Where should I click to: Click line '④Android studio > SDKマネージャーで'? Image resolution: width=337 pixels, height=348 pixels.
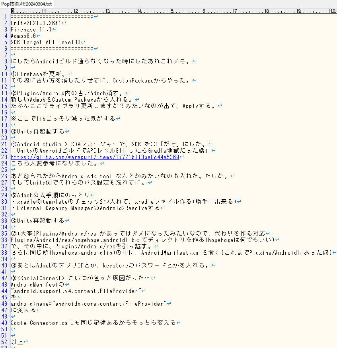(x=109, y=144)
